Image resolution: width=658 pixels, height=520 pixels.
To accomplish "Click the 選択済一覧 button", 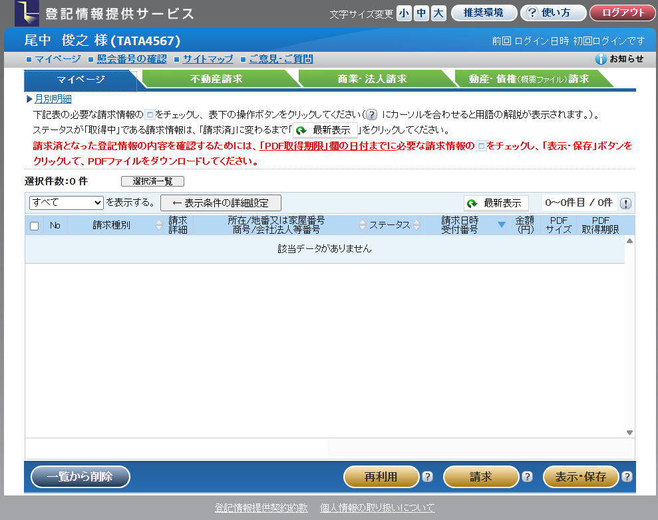I will coord(153,181).
